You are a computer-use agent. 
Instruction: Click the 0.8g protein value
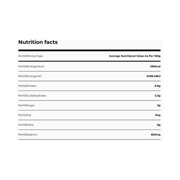[x=157, y=86]
